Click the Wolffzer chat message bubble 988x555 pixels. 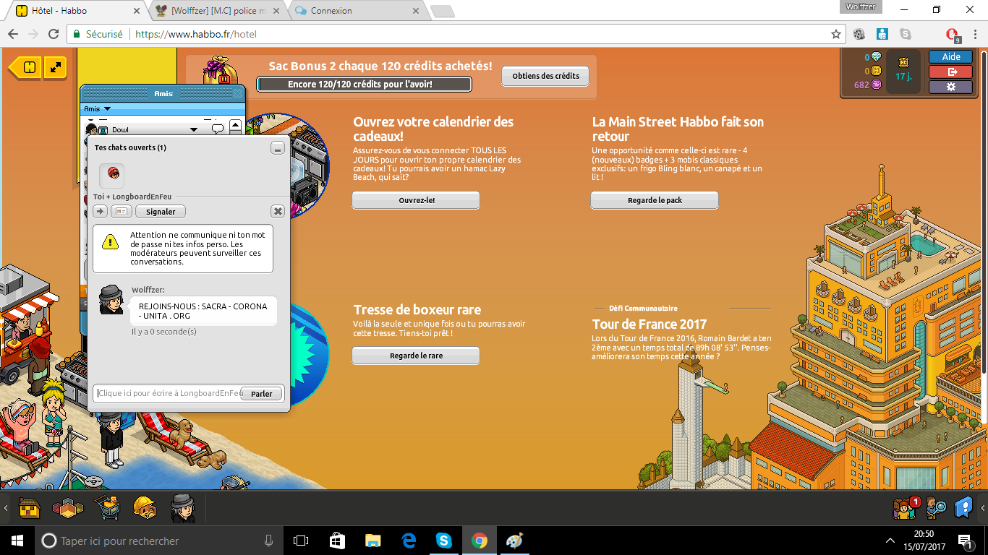click(x=203, y=311)
